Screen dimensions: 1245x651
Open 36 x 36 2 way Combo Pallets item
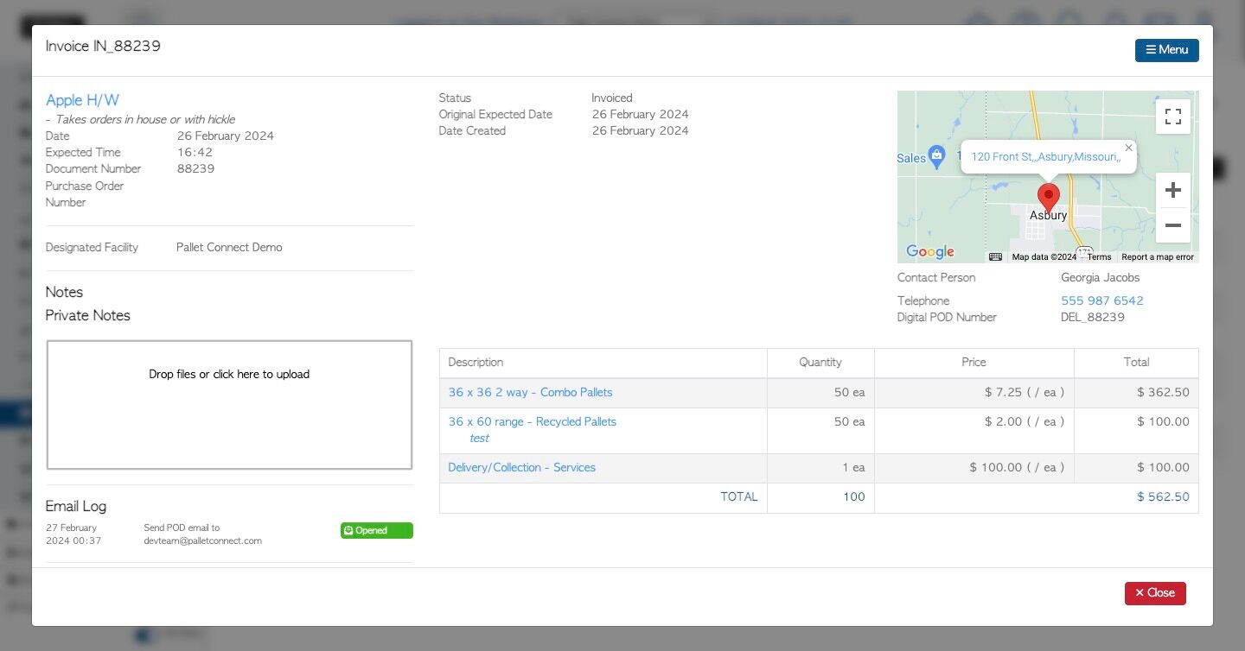[x=530, y=393]
